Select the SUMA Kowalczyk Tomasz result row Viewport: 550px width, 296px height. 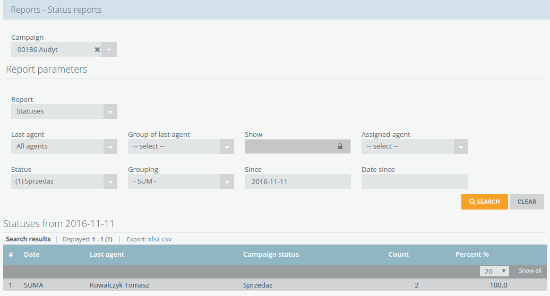(x=275, y=285)
